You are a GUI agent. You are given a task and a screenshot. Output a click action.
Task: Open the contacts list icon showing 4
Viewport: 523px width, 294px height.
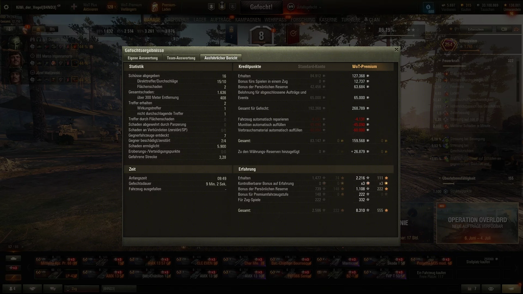tap(12, 289)
